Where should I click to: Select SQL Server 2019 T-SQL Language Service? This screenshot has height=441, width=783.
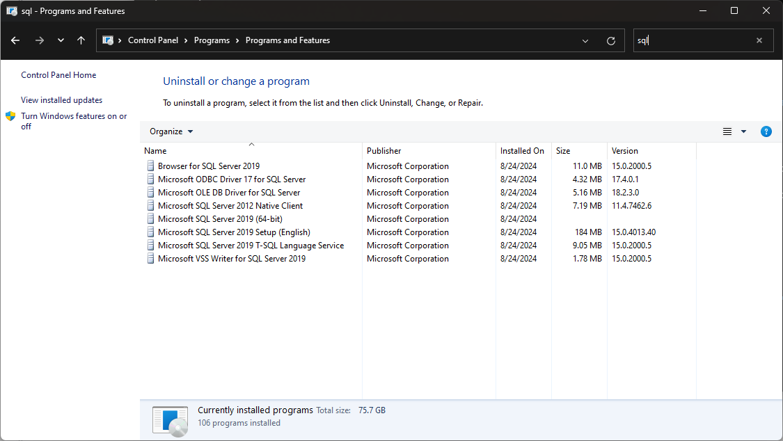click(251, 246)
